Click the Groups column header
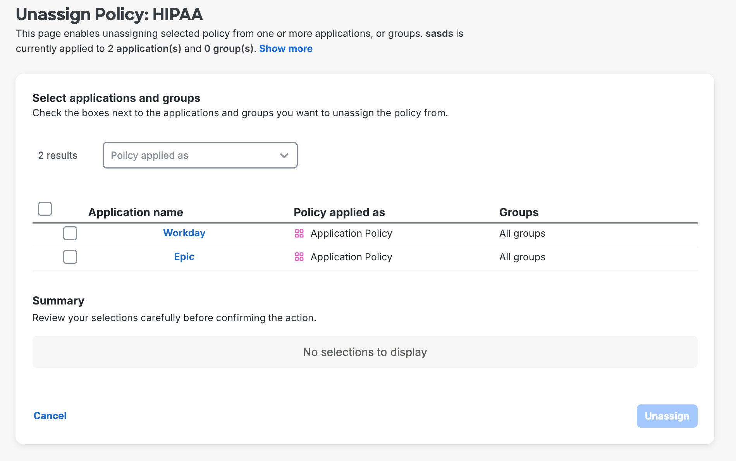736x461 pixels. 519,212
